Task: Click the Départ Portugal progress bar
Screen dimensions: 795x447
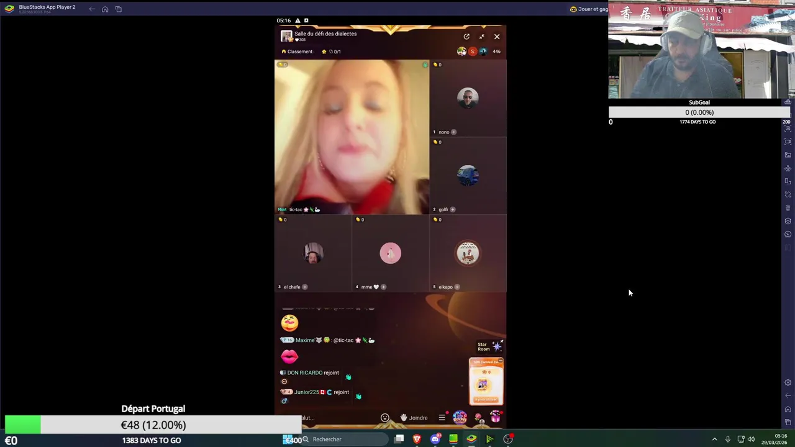Action: pos(153,425)
